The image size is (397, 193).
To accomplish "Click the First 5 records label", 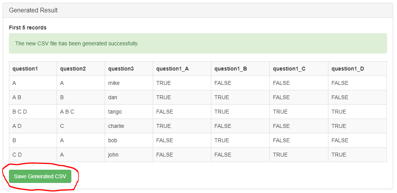I will click(x=28, y=28).
